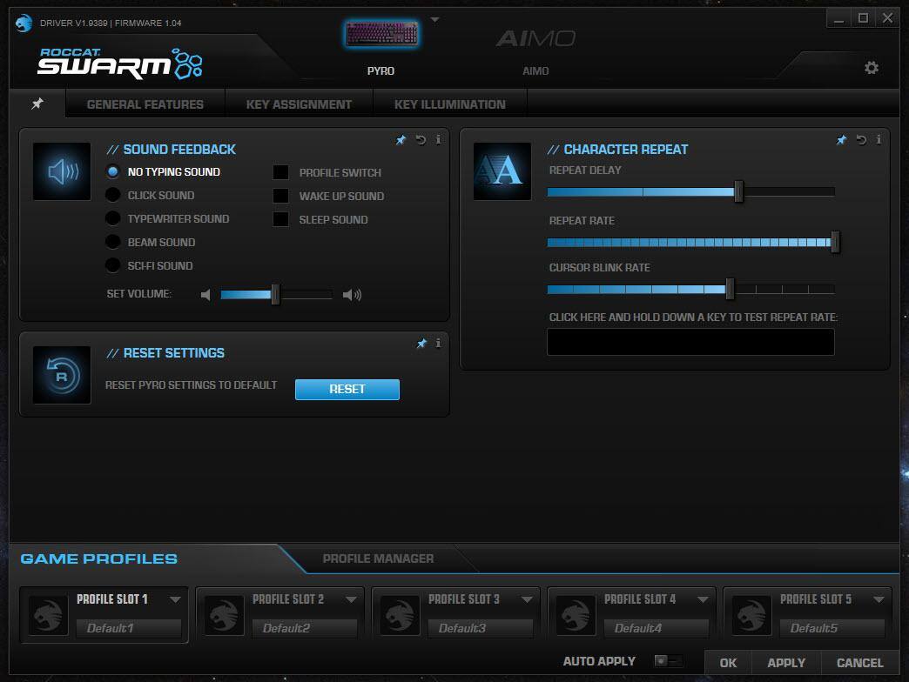Open the settings gear icon

pos(871,68)
